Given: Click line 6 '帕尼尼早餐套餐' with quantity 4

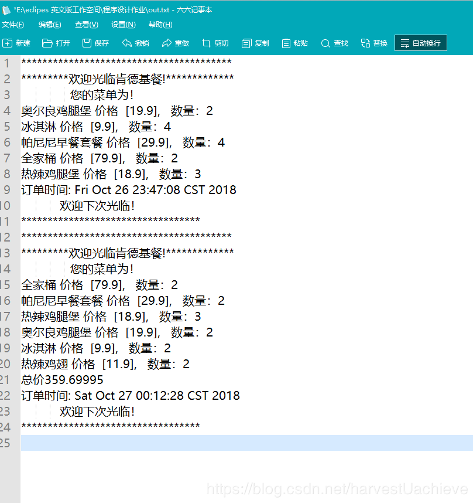Looking at the screenshot, I should pyautogui.click(x=123, y=142).
